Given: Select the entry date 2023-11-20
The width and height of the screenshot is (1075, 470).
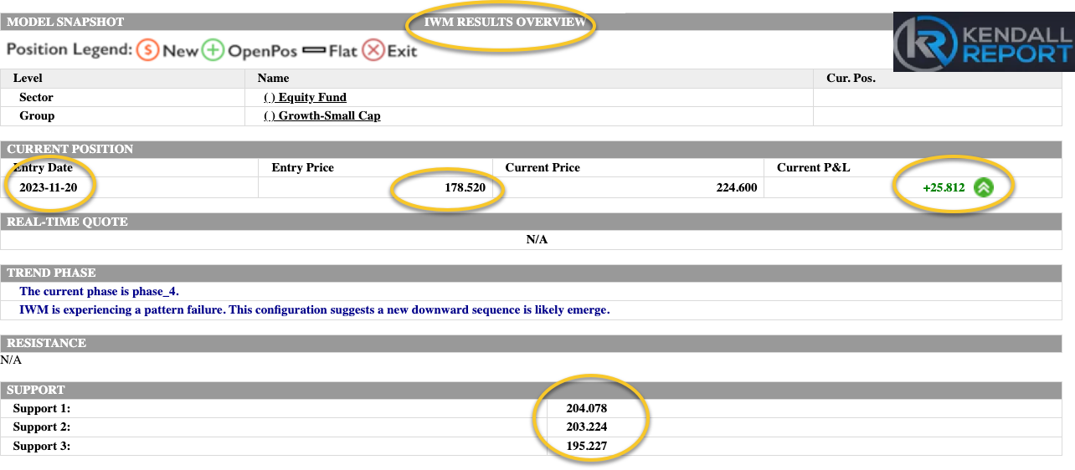Looking at the screenshot, I should point(49,187).
